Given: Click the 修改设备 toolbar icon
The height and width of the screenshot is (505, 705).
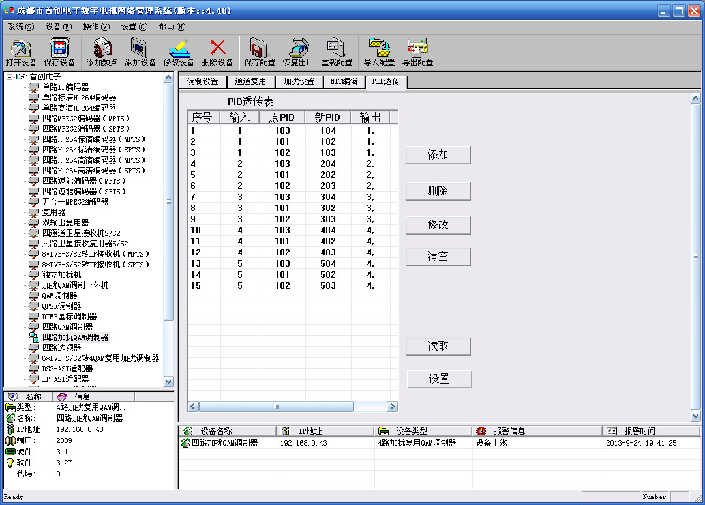Looking at the screenshot, I should (x=179, y=48).
